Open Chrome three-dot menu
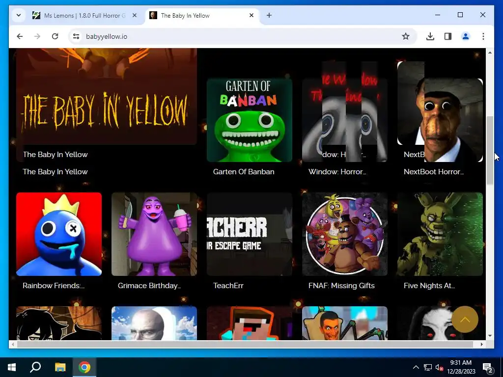503x377 pixels. point(483,36)
